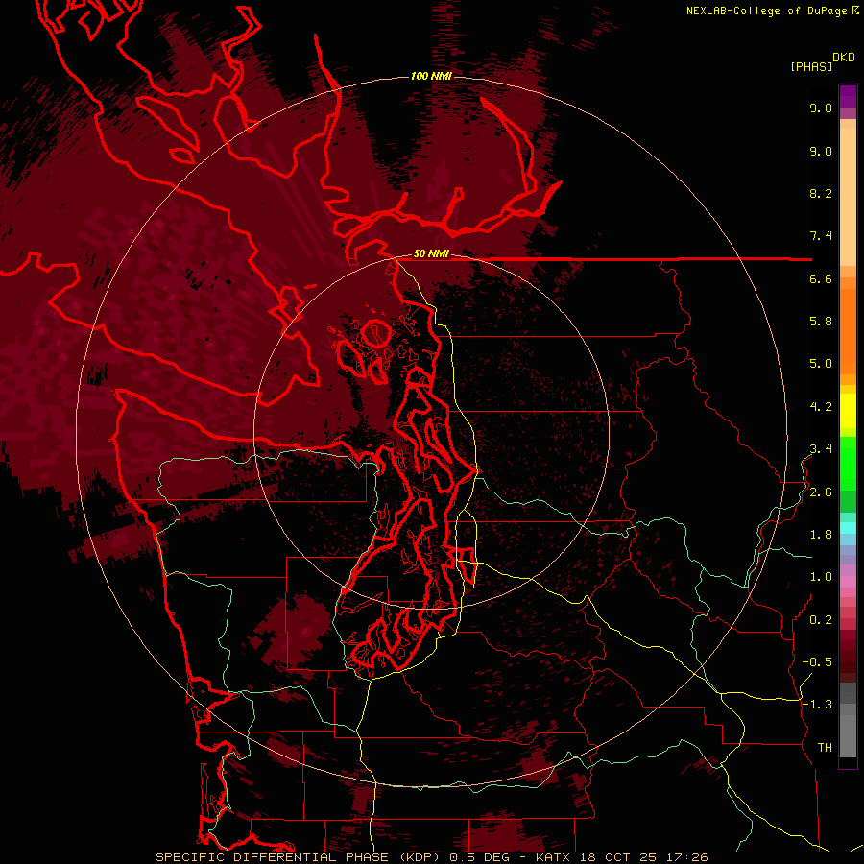Viewport: 864px width, 864px height.
Task: Click the purple top segment of color bar
Action: [848, 96]
